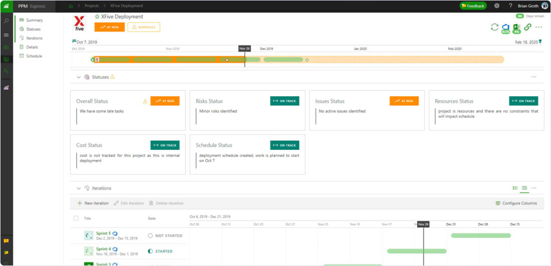The width and height of the screenshot is (551, 266).
Task: Click Overall Status AT RISK badge
Action: (x=165, y=101)
